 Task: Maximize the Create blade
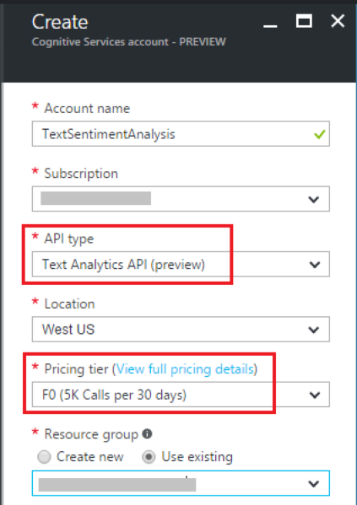(x=304, y=21)
